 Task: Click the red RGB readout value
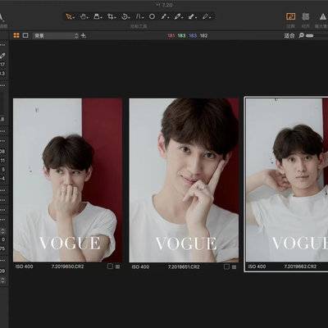(171, 35)
